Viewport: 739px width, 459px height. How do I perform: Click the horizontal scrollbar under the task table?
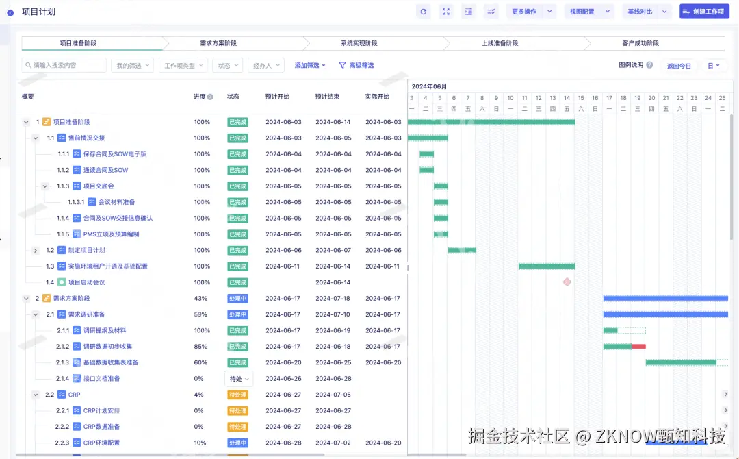coord(170,455)
